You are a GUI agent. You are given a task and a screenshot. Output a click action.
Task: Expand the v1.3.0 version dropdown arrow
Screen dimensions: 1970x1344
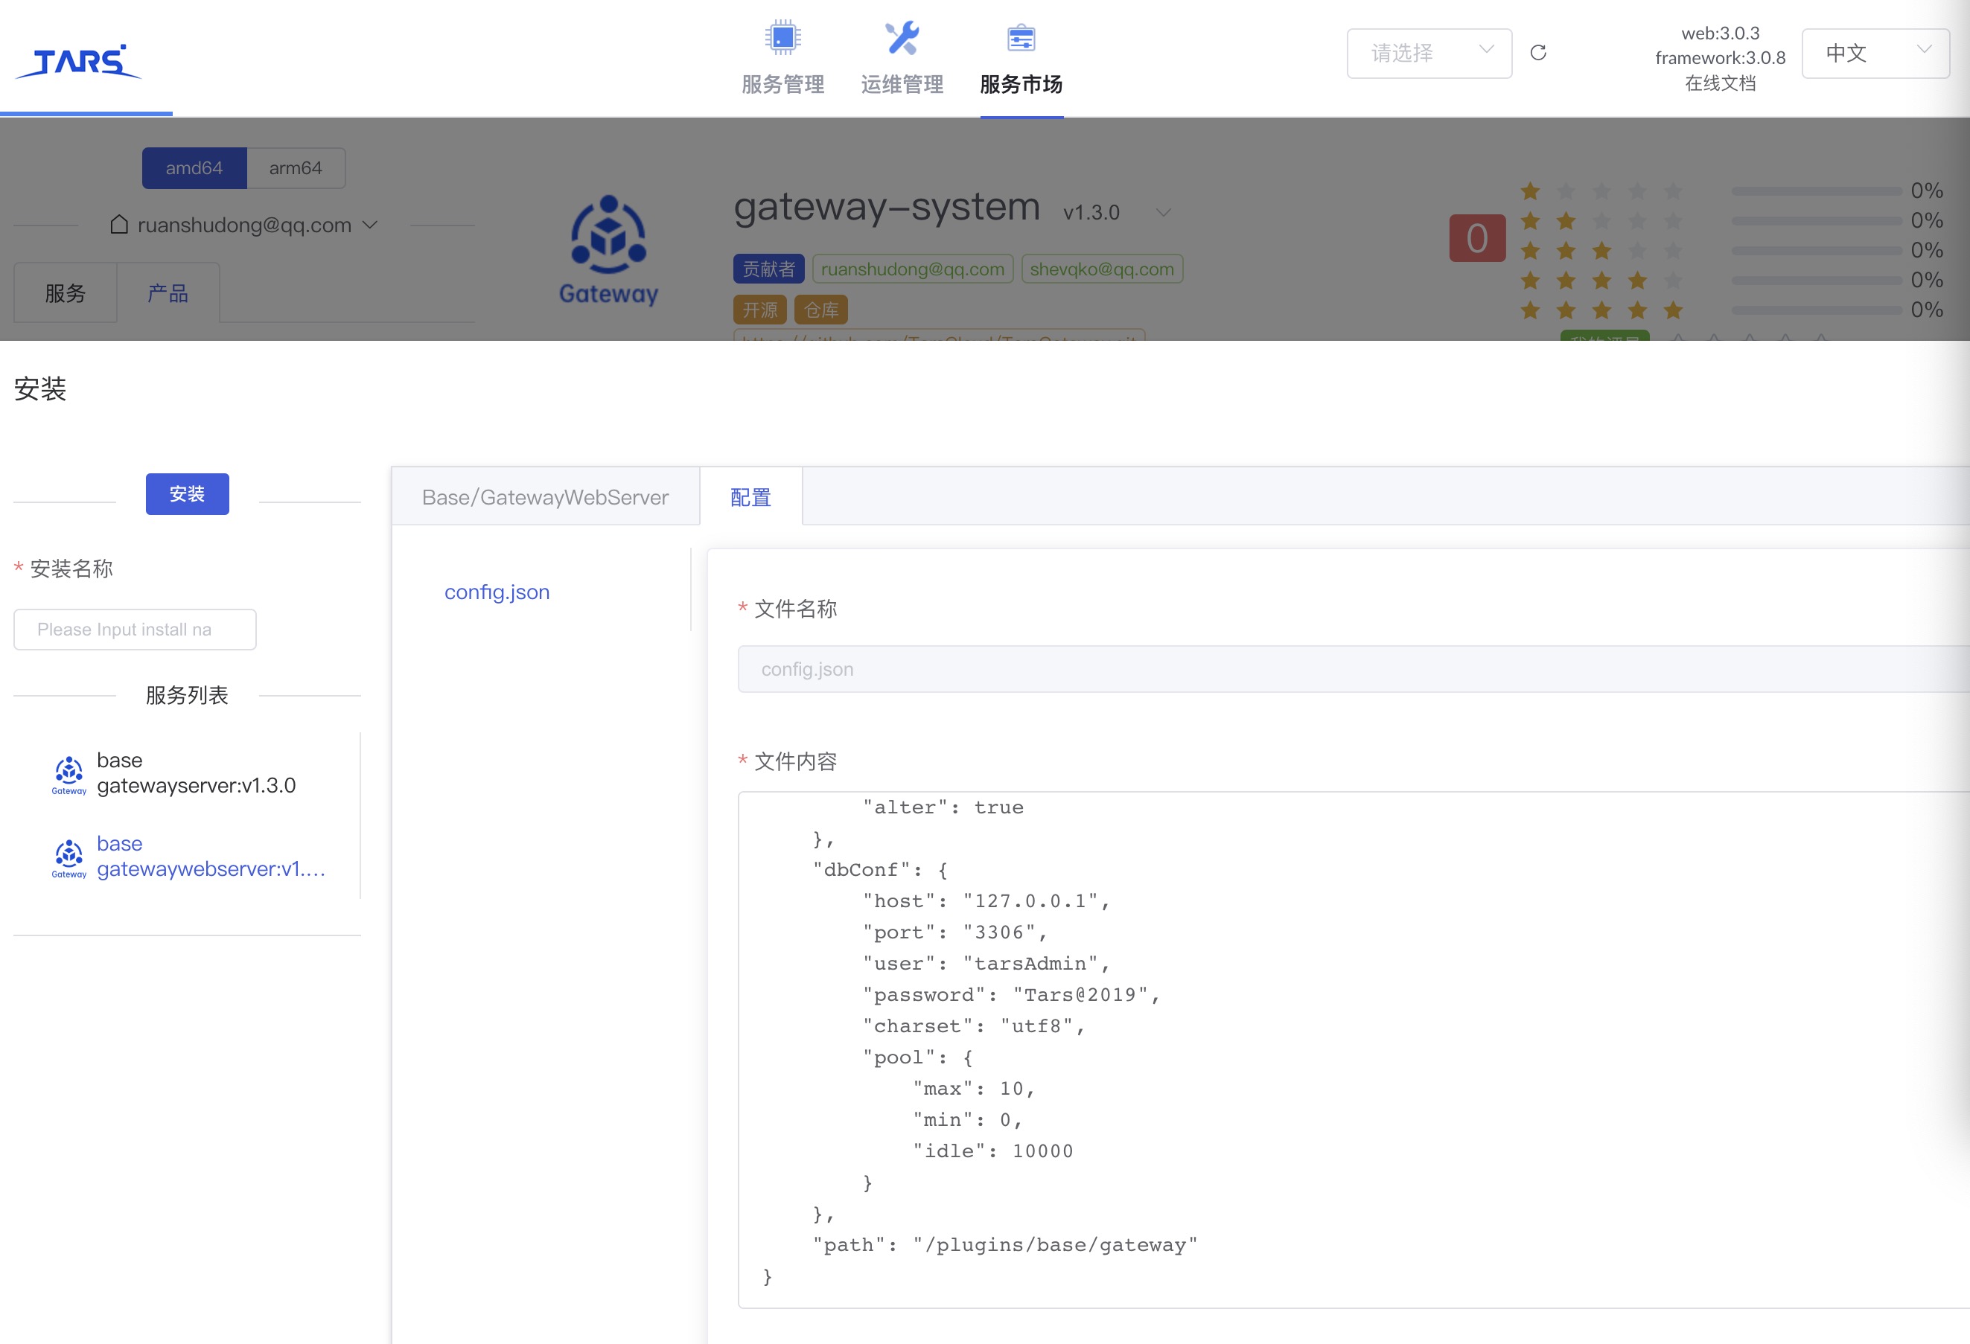click(1163, 213)
